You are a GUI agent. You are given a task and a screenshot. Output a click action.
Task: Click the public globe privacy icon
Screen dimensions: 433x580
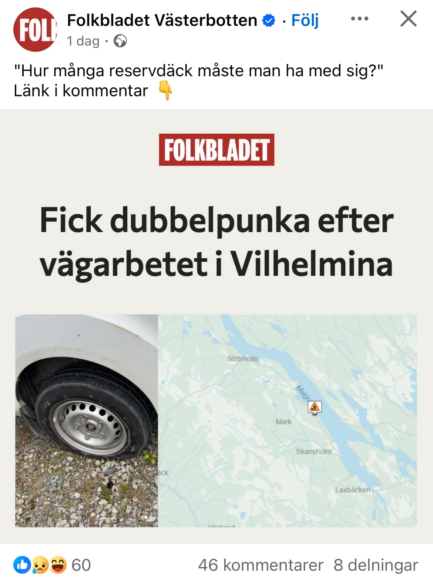[120, 41]
